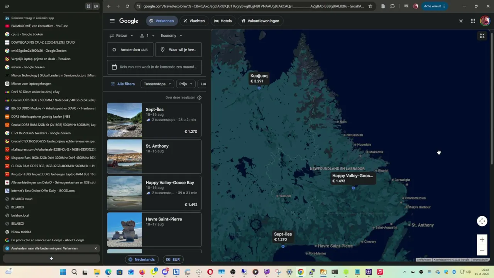The height and width of the screenshot is (278, 494).
Task: Click the St. Anthony label on the map
Action: click(x=423, y=225)
